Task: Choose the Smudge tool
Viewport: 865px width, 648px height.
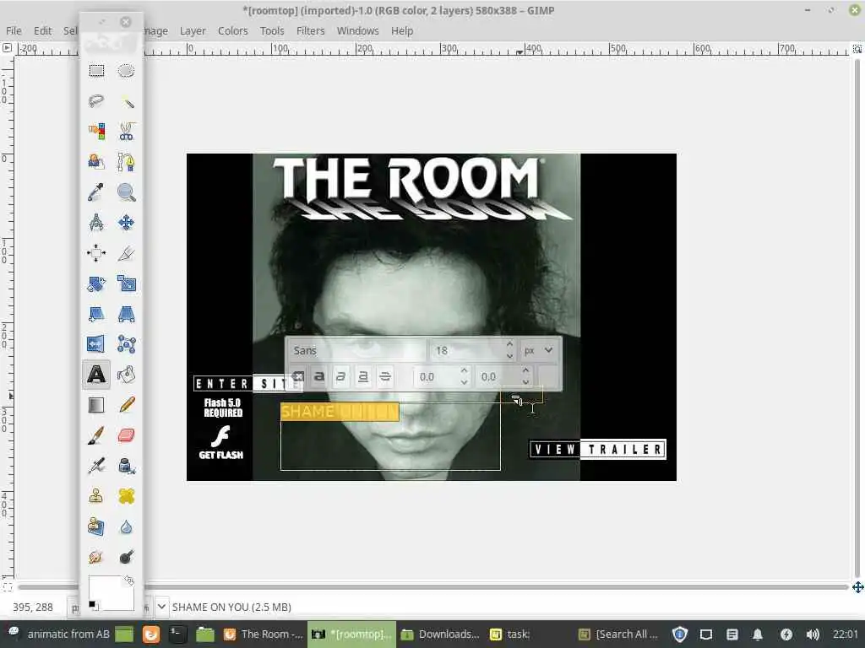Action: (96, 557)
